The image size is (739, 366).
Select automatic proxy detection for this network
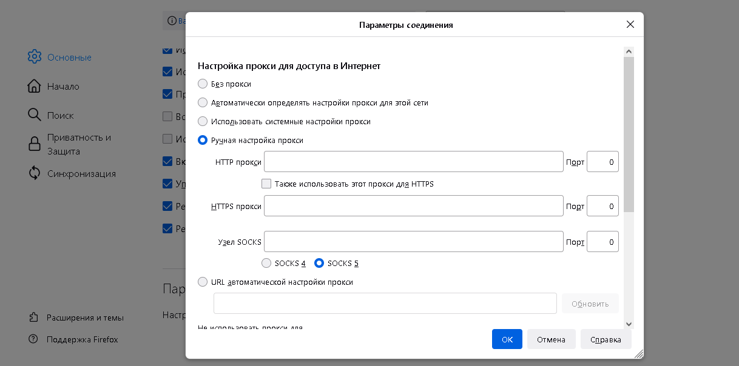point(203,102)
